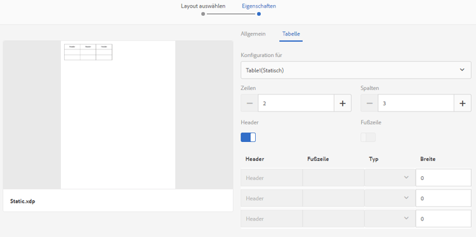Screen dimensions: 476x237
Task: Click the first row Fußzeile field
Action: (x=333, y=178)
